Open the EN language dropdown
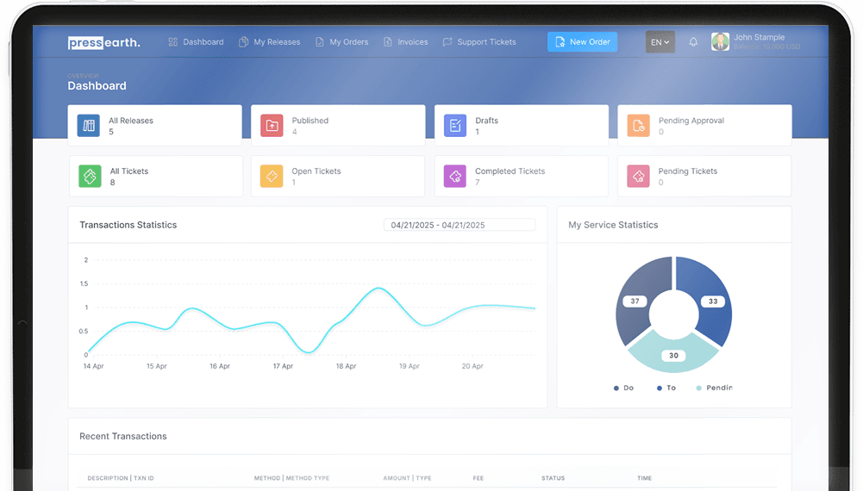 click(660, 42)
